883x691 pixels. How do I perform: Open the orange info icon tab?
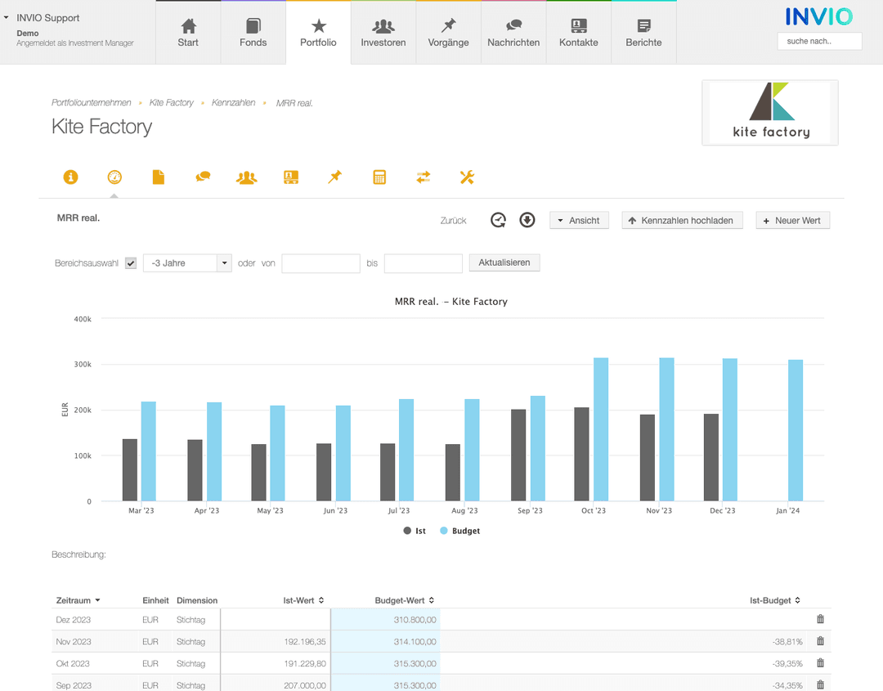tap(71, 177)
